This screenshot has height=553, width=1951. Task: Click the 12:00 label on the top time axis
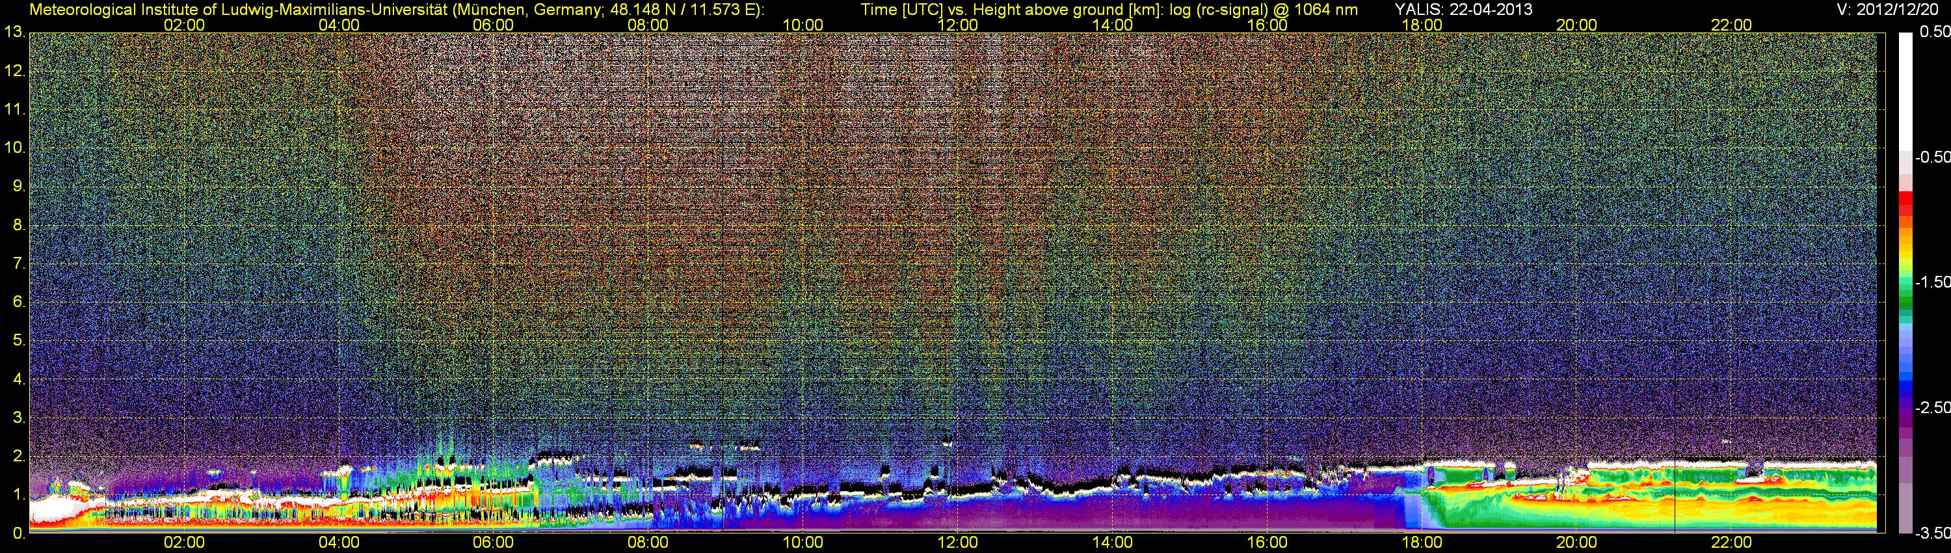(x=957, y=24)
